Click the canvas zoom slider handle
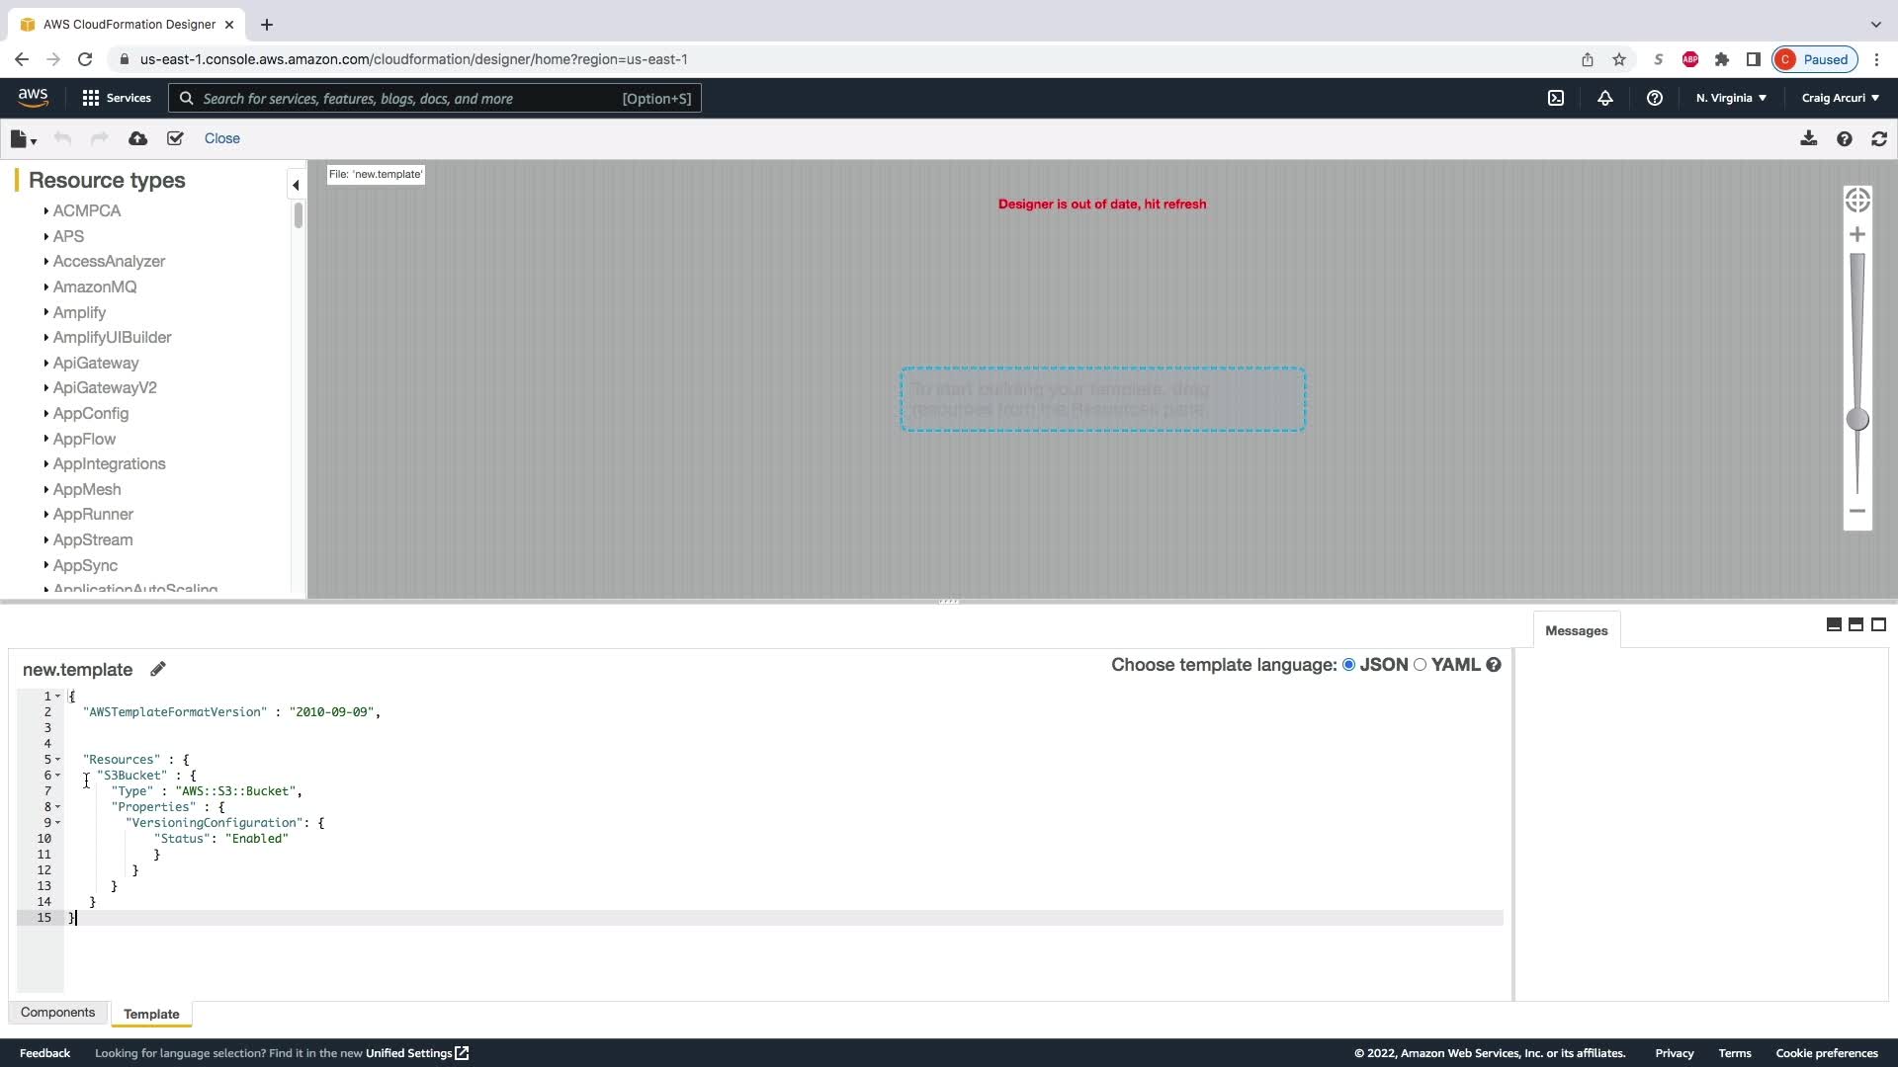1898x1067 pixels. click(1857, 420)
